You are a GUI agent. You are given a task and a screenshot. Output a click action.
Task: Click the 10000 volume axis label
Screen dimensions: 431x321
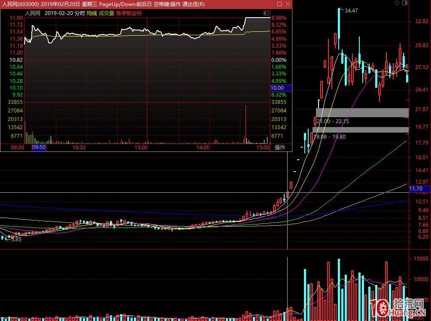(x=421, y=279)
